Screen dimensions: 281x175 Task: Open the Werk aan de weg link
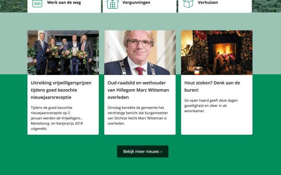pyautogui.click(x=64, y=3)
